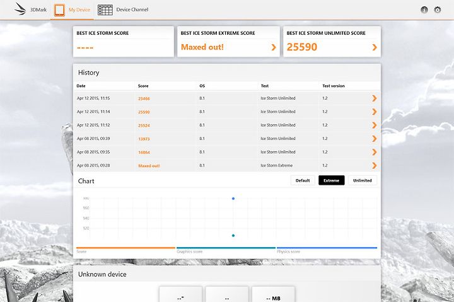Click the Ice Storm Extreme test cell
The width and height of the screenshot is (454, 302).
tap(277, 165)
